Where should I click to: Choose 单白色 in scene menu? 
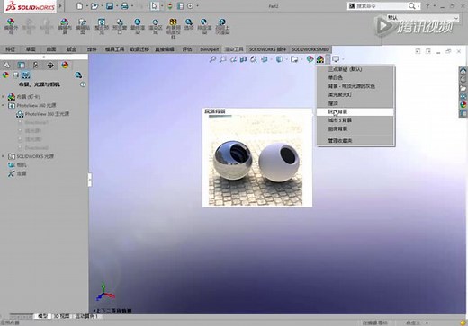tap(355, 78)
